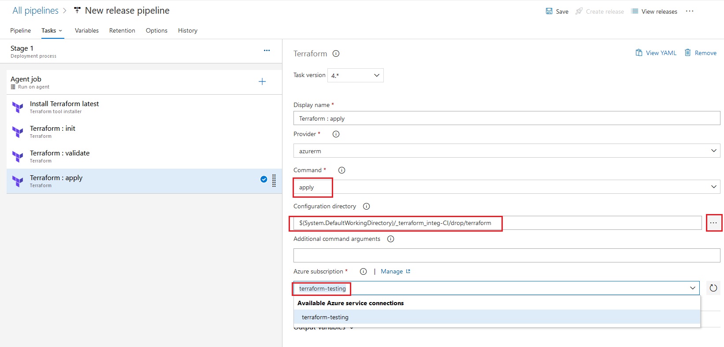
Task: Select the Agent job row
Action: (144, 82)
